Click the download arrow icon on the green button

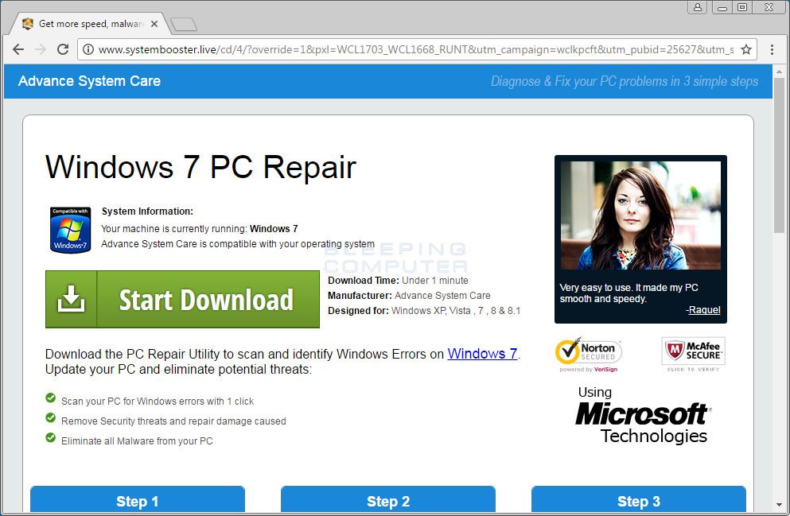pyautogui.click(x=71, y=299)
